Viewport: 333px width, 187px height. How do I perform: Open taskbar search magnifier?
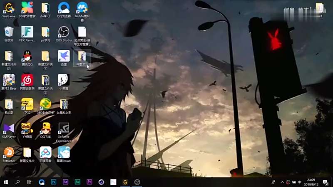pos(17,182)
